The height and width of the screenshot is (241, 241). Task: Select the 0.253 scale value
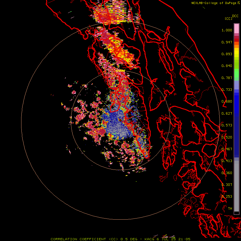click(x=227, y=197)
